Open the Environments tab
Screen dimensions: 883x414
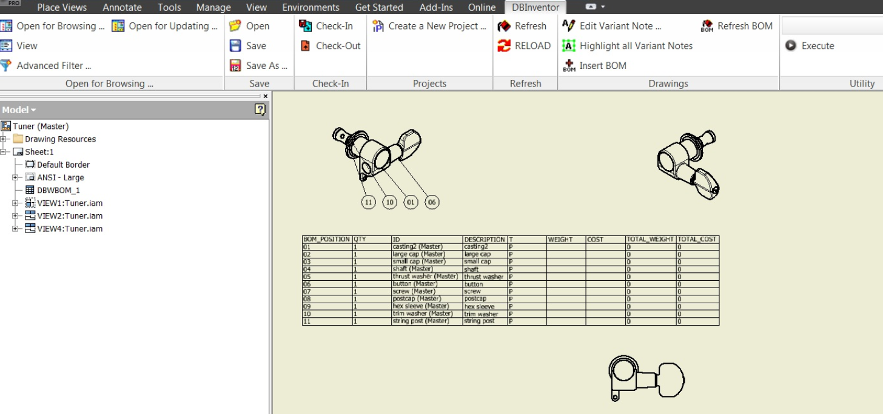[x=311, y=7]
